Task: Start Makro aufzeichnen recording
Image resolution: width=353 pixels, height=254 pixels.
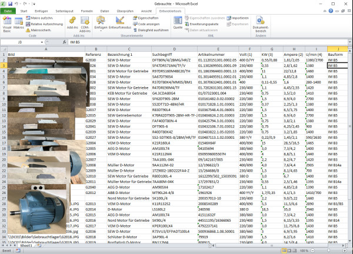Action: coord(39,18)
